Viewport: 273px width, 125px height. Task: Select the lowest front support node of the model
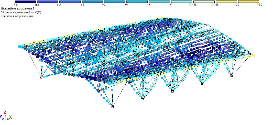[x=113, y=107]
